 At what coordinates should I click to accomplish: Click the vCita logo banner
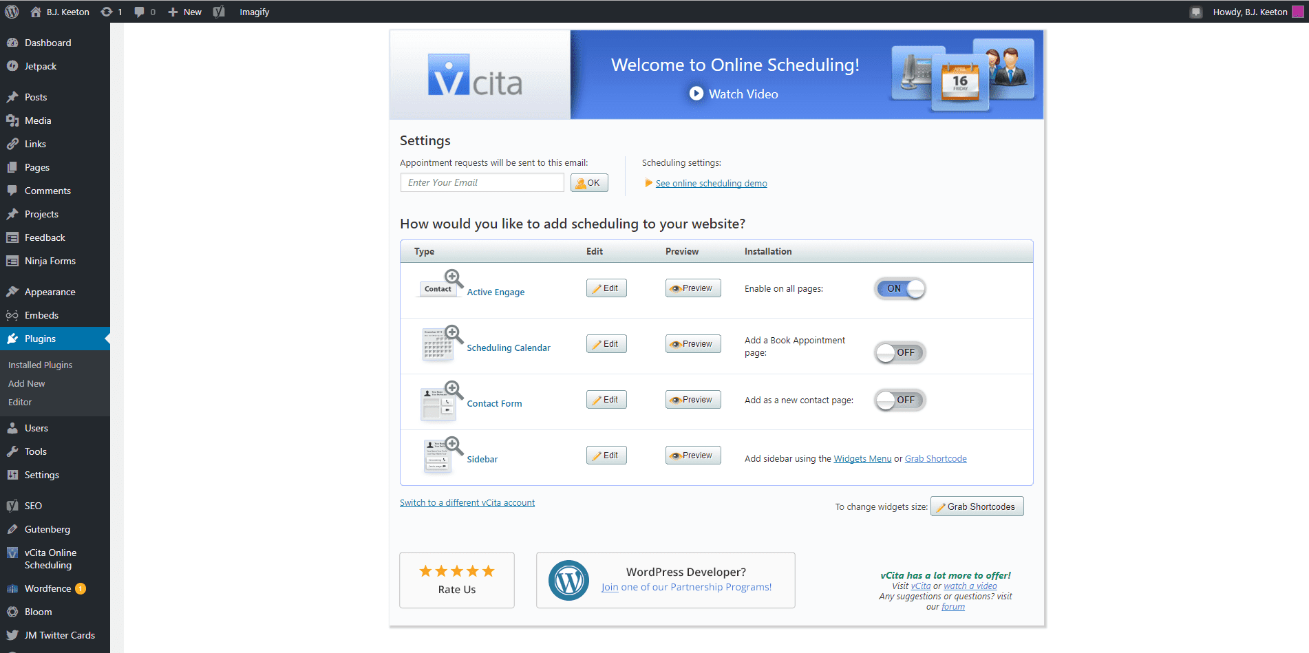[x=480, y=75]
